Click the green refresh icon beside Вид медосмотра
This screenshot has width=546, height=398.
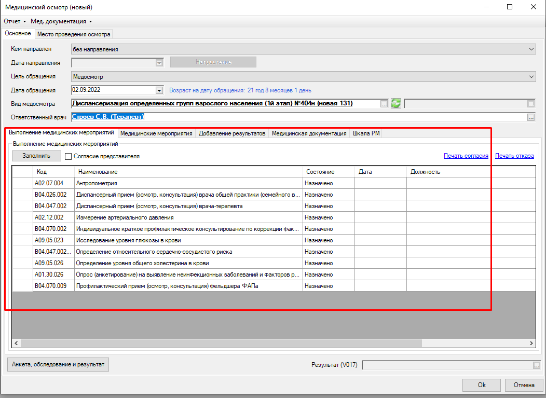point(396,103)
